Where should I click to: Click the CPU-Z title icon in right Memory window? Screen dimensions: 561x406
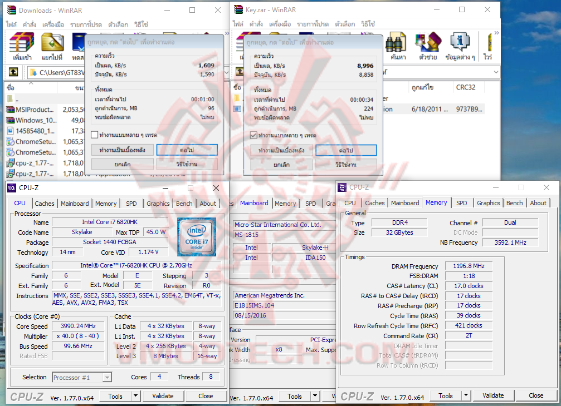pos(342,187)
